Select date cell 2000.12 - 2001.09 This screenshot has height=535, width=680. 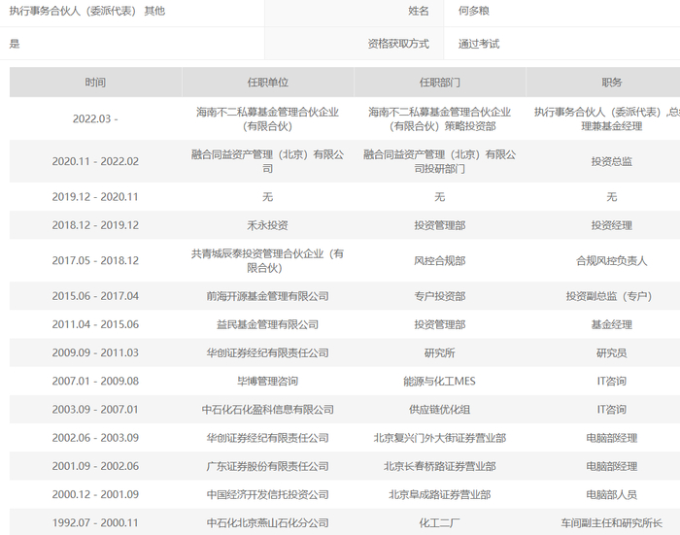(95, 494)
